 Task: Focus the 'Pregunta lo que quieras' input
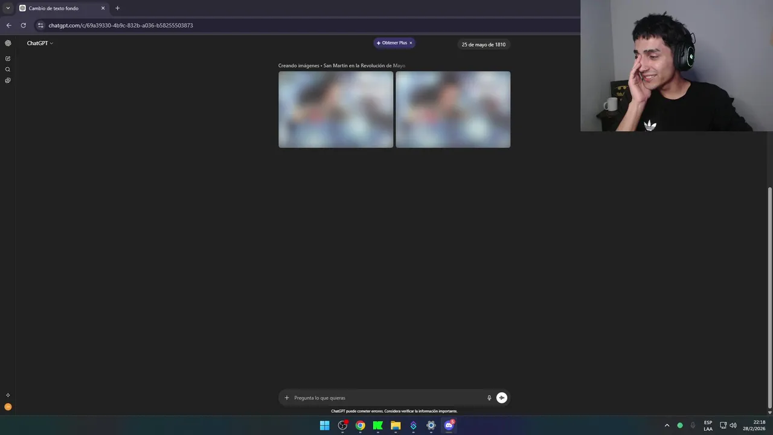pyautogui.click(x=386, y=398)
